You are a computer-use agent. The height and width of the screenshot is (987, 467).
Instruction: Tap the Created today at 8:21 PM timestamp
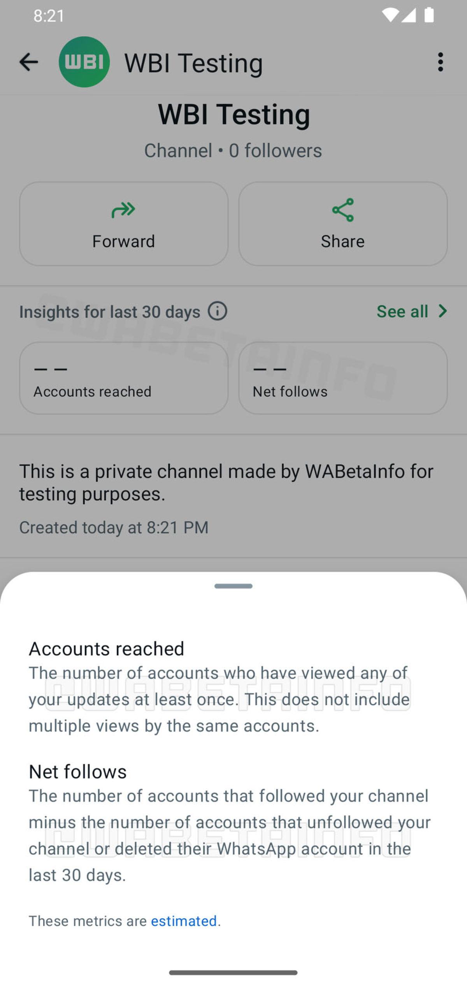click(x=114, y=527)
